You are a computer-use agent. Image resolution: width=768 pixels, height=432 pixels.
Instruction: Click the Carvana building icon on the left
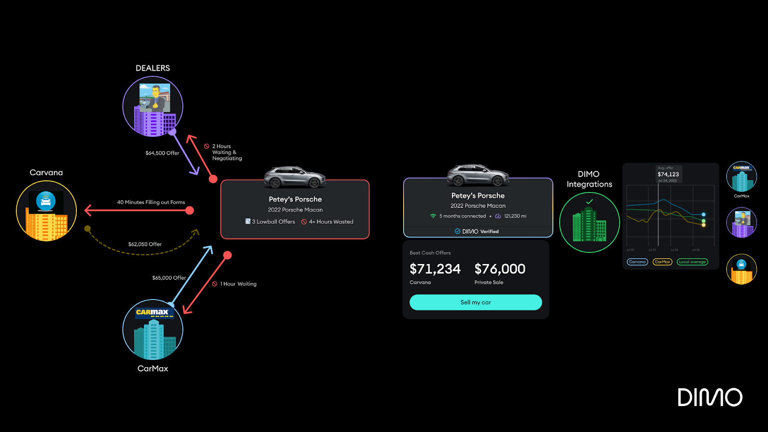click(46, 211)
